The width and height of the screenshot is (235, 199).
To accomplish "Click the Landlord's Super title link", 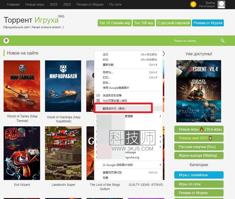I will click(63, 185).
